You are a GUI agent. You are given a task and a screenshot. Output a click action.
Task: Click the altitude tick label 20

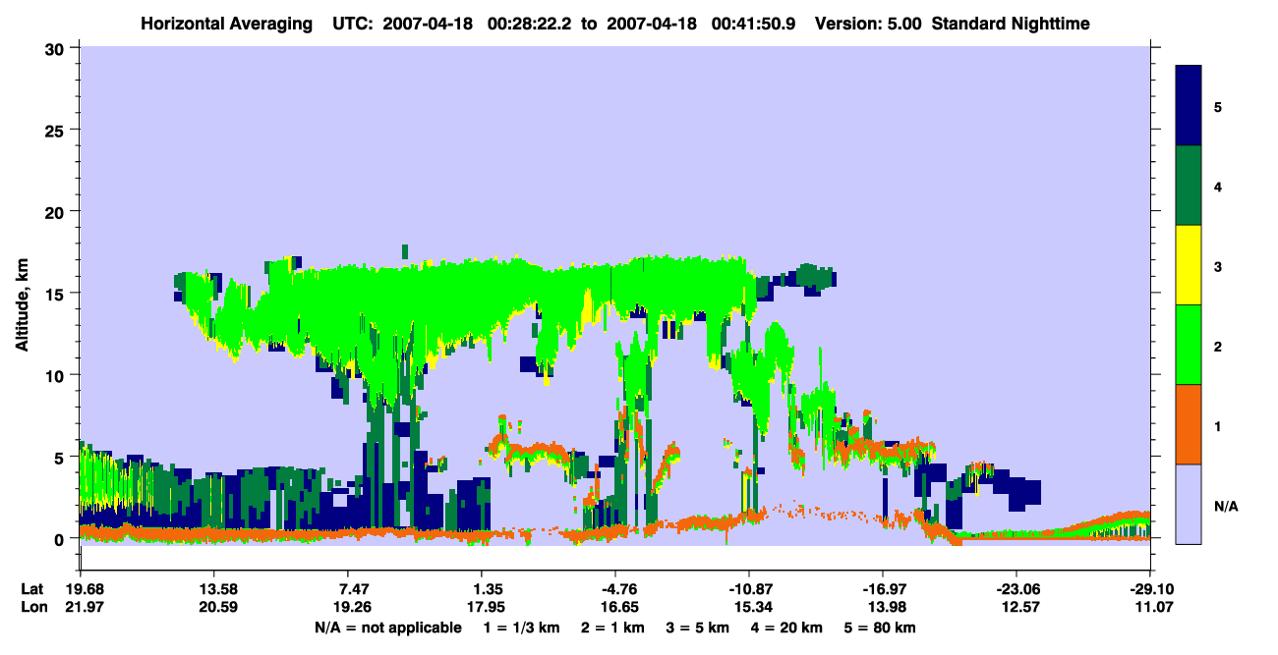pyautogui.click(x=57, y=211)
